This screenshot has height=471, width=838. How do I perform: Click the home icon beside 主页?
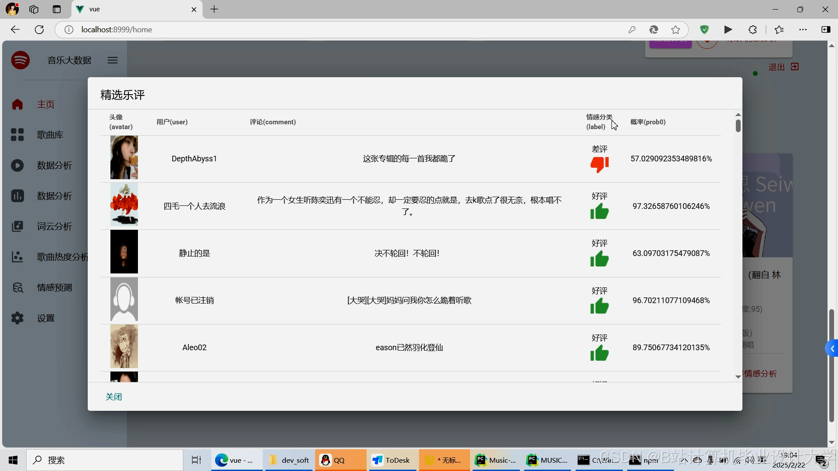click(x=17, y=104)
